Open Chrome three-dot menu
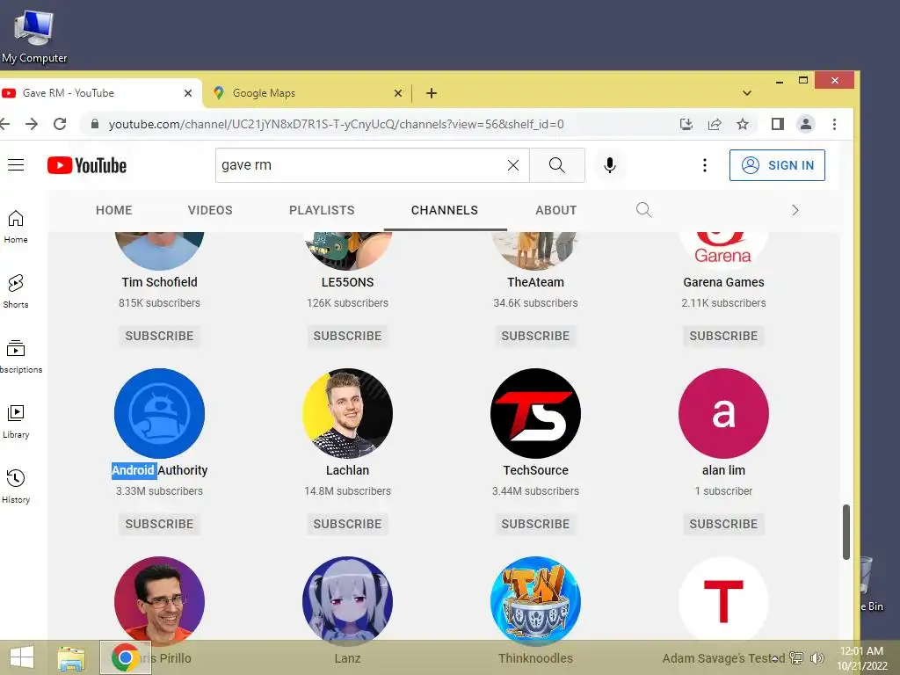The width and height of the screenshot is (900, 675). click(x=834, y=124)
